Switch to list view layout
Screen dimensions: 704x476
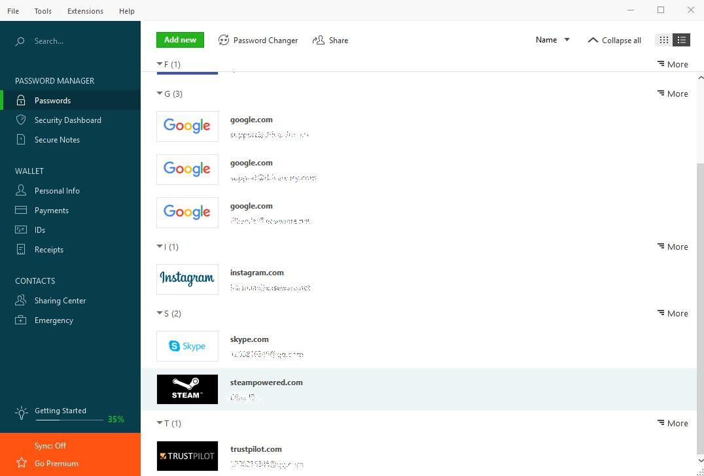point(682,40)
